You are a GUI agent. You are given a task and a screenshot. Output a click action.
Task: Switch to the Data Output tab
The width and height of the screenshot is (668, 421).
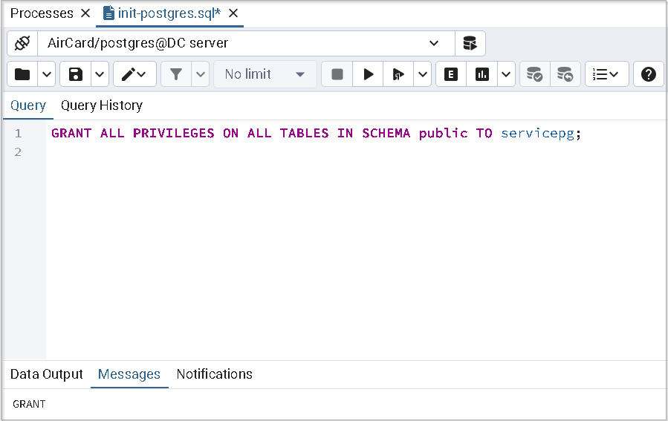(x=46, y=374)
